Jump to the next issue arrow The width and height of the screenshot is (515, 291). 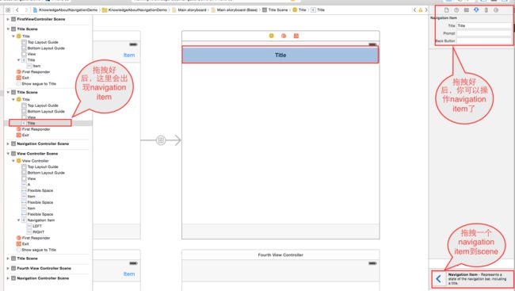click(x=426, y=10)
